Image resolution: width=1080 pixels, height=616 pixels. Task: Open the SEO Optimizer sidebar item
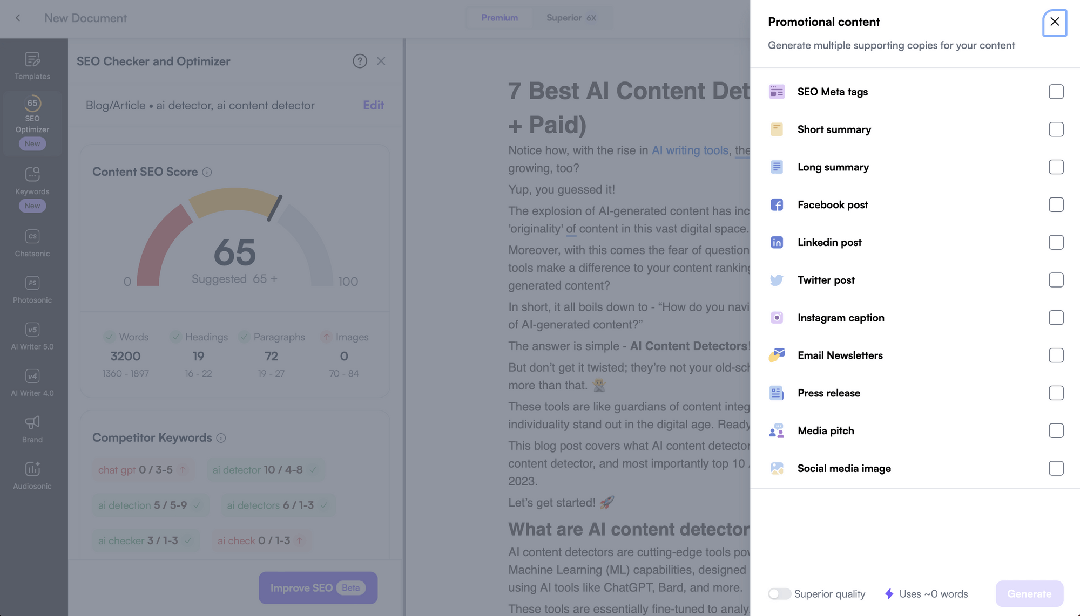32,123
